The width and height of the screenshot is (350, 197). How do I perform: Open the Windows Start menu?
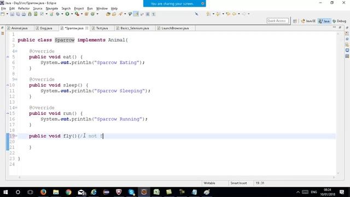click(x=5, y=192)
